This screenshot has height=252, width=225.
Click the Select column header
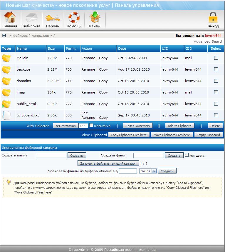pos(216,49)
